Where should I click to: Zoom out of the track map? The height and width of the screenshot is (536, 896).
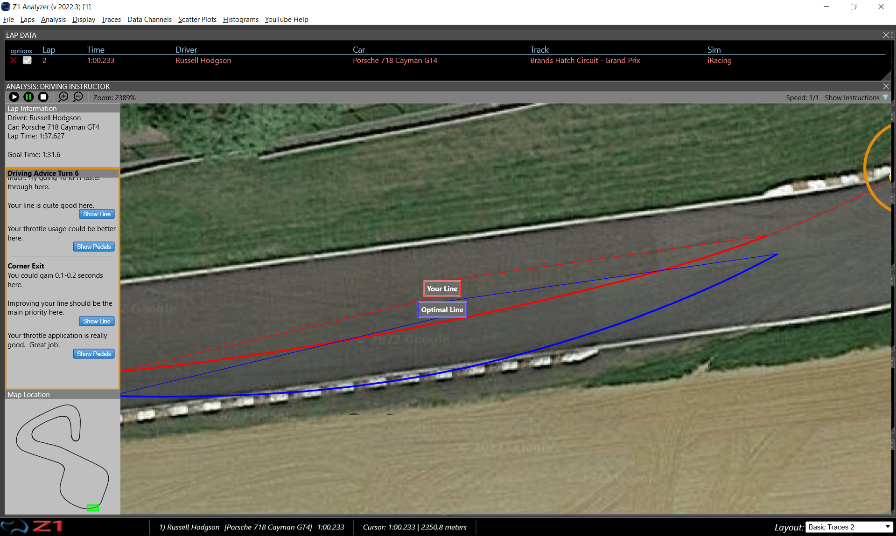tap(78, 97)
